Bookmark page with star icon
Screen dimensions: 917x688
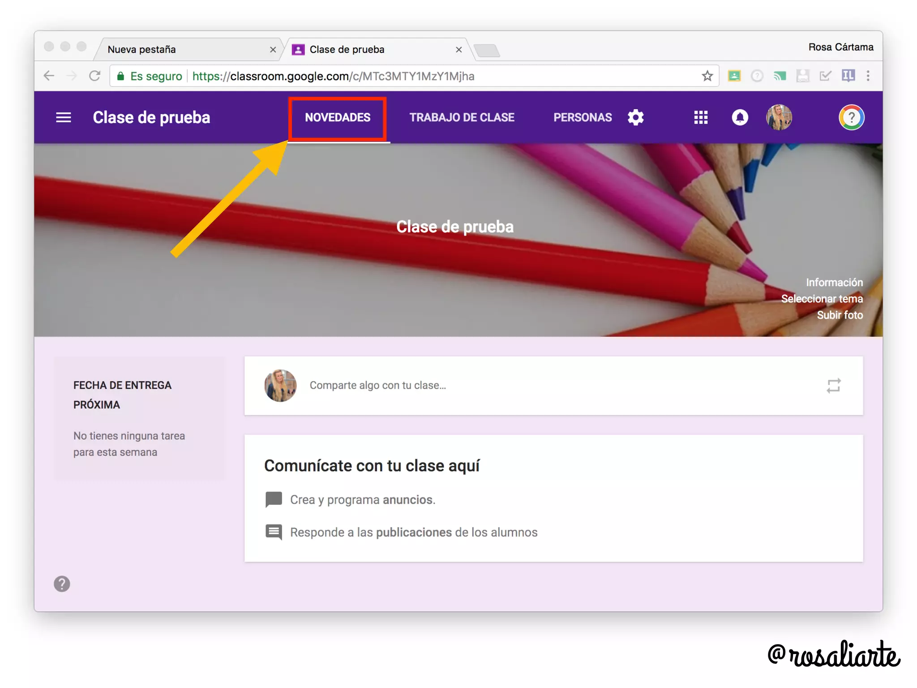coord(707,76)
